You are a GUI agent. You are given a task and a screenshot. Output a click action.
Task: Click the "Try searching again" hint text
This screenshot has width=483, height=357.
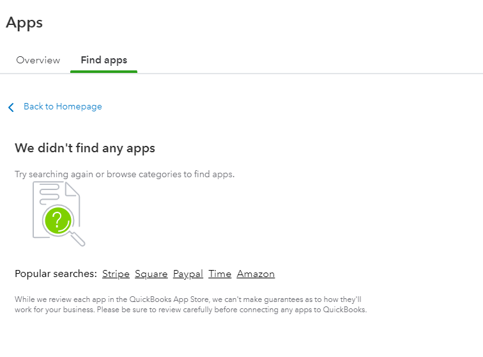pyautogui.click(x=125, y=174)
